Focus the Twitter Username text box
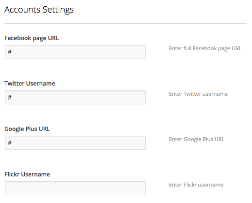This screenshot has width=252, height=203. [x=75, y=97]
